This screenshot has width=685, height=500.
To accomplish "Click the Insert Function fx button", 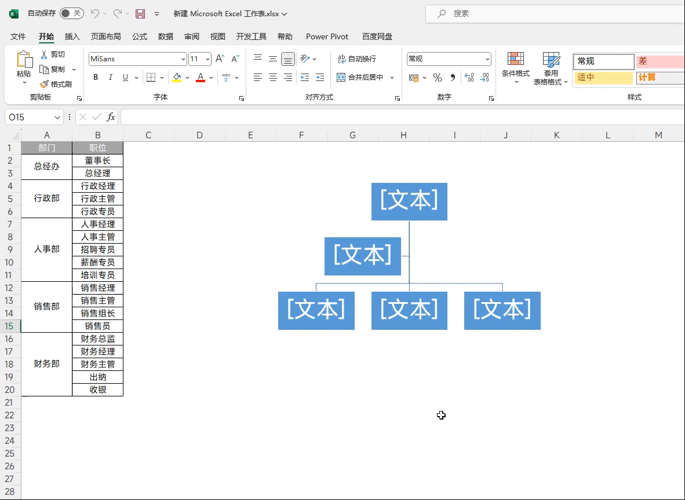I will tap(111, 117).
